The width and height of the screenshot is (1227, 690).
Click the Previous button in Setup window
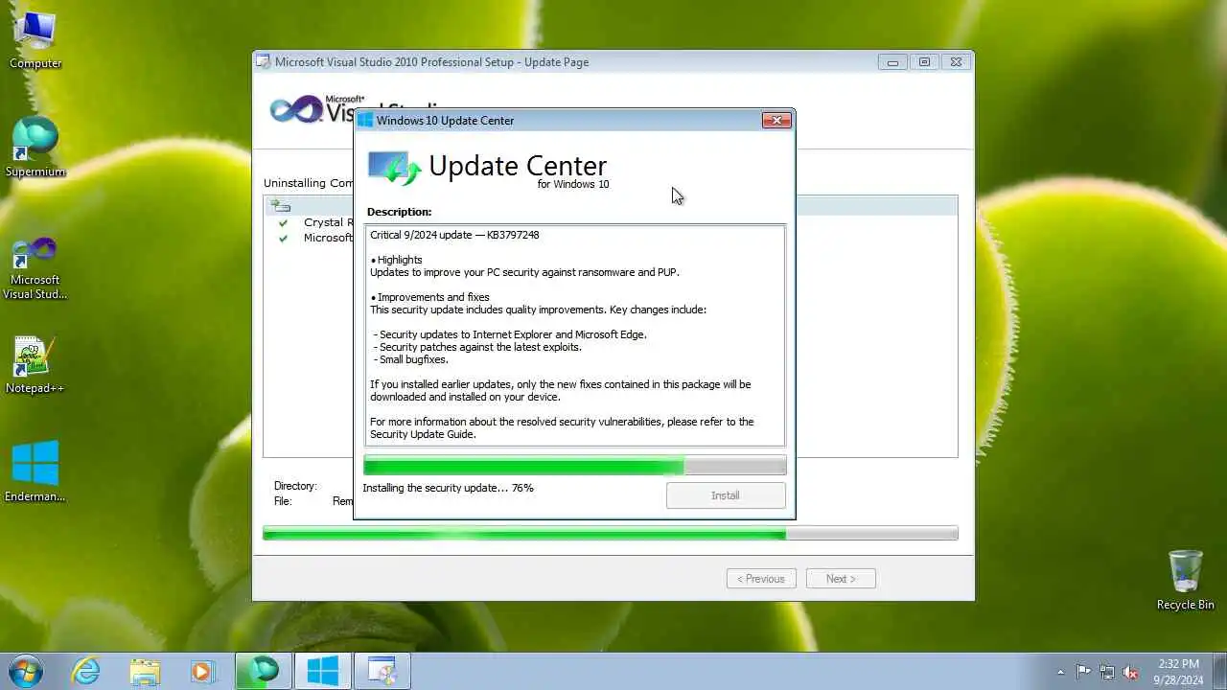coord(761,579)
